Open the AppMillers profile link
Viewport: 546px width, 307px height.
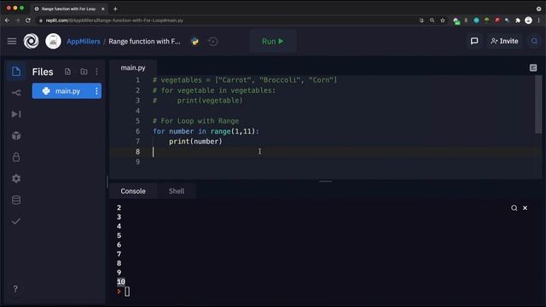click(x=84, y=42)
